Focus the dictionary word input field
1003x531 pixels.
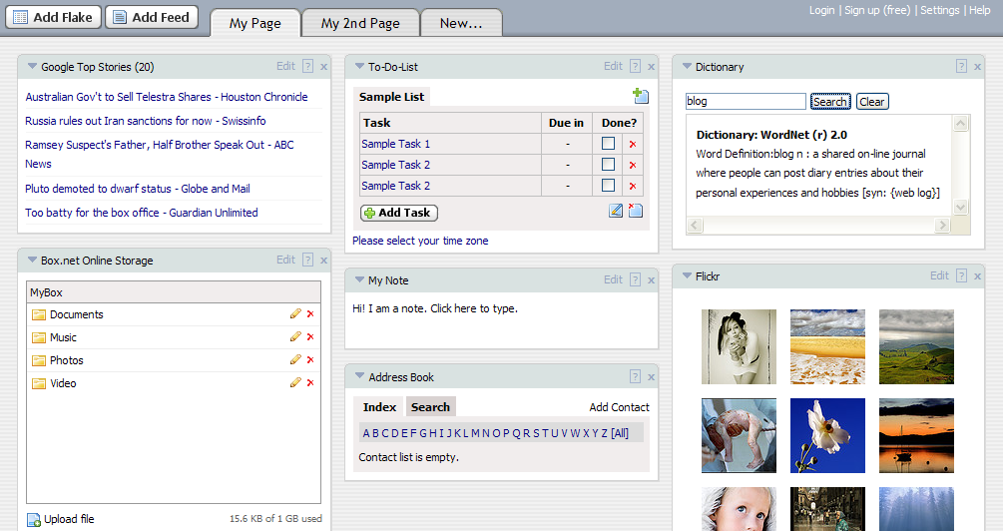[x=746, y=101]
